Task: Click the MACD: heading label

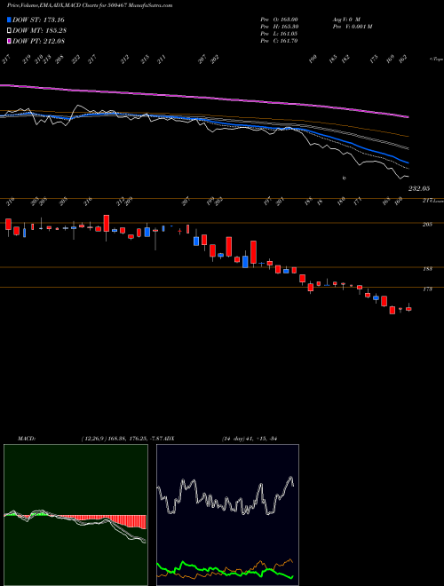Action: click(x=27, y=439)
